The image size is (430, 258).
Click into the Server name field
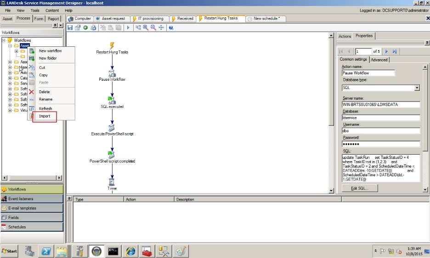click(x=381, y=105)
